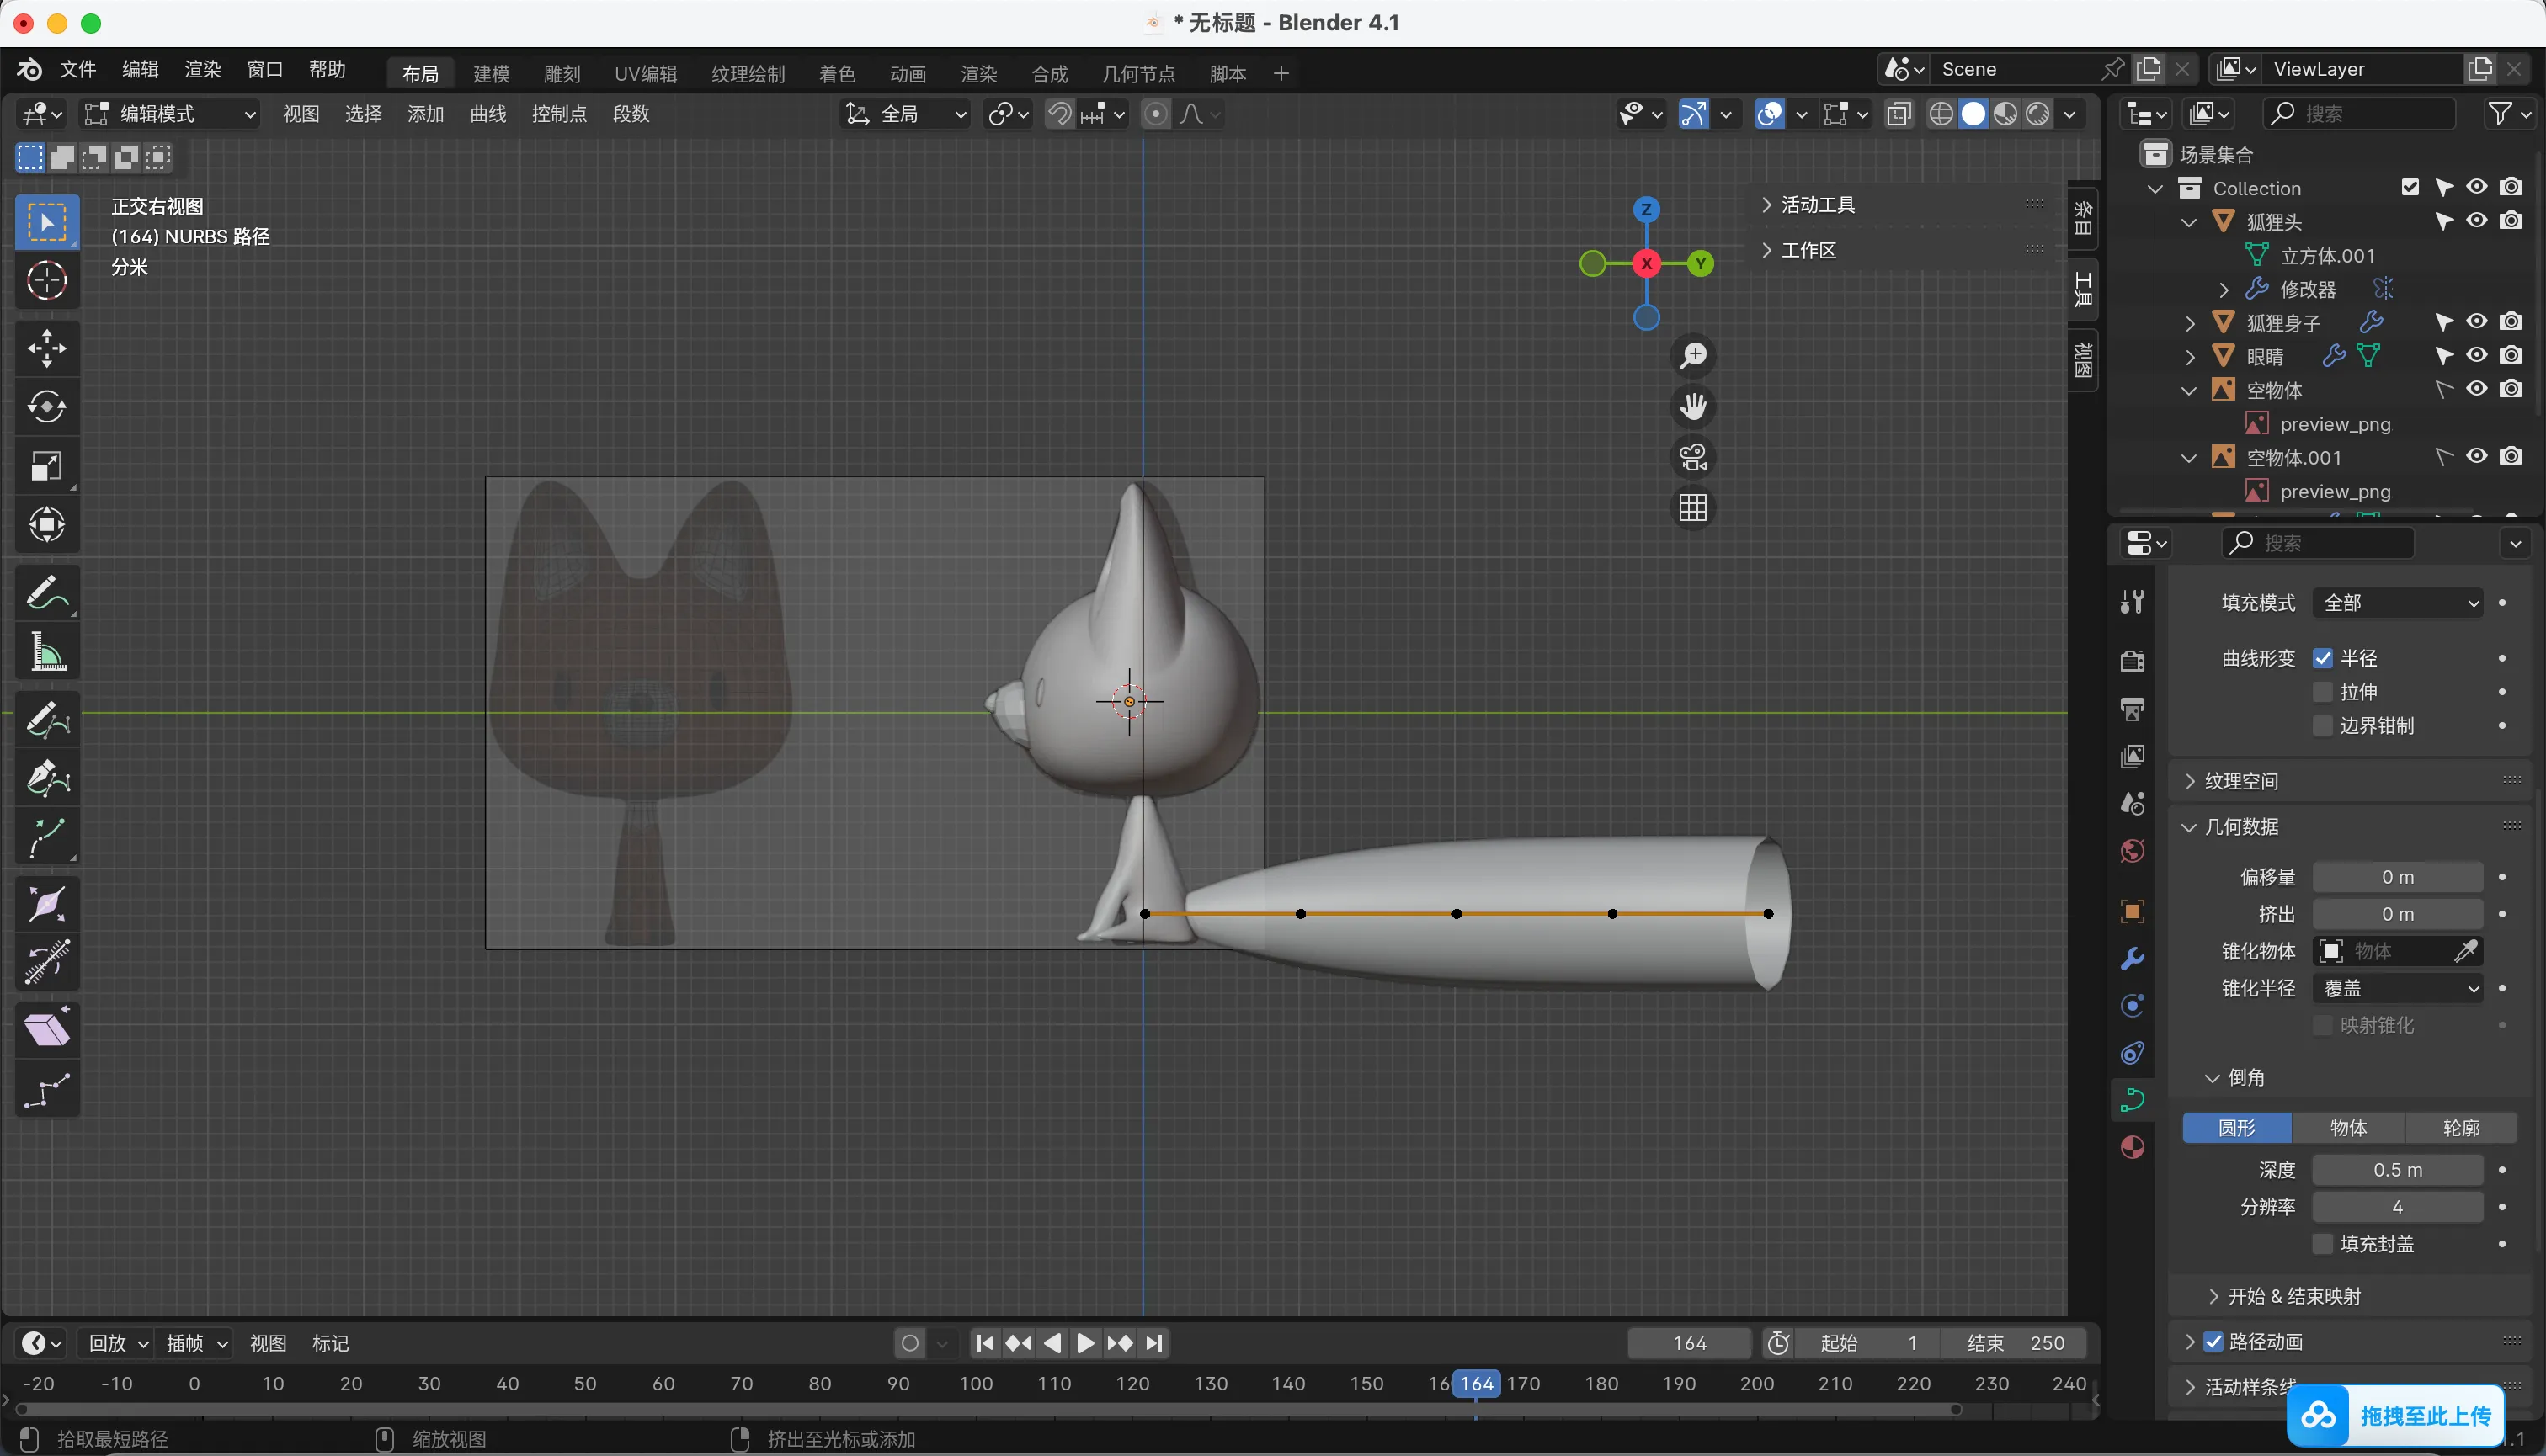This screenshot has width=2546, height=1456.
Task: Open the 控制点 menu
Action: (x=558, y=114)
